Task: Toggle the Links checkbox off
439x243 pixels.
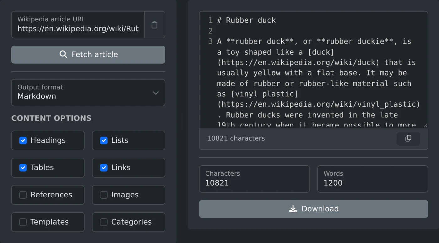Action: (x=104, y=168)
